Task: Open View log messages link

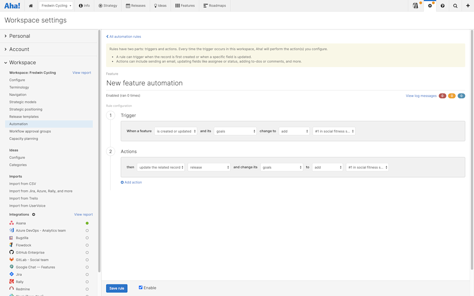Action: tap(421, 96)
